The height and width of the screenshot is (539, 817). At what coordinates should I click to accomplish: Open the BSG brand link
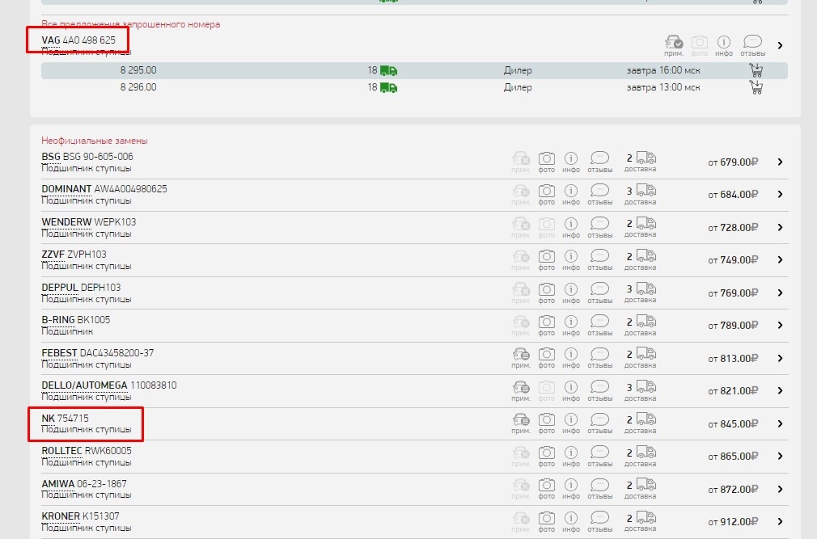tap(51, 157)
